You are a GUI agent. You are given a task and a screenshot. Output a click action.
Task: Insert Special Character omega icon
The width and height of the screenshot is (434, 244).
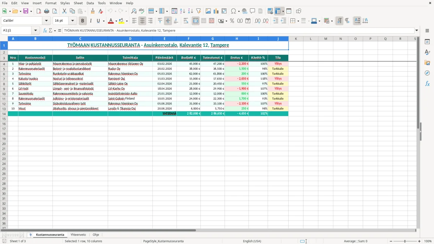click(233, 11)
